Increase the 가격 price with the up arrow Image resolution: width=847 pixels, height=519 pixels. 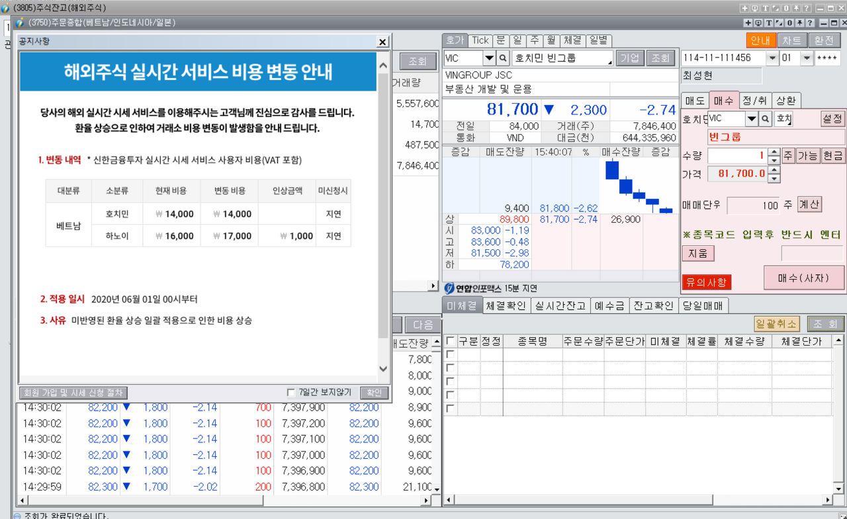pyautogui.click(x=774, y=170)
